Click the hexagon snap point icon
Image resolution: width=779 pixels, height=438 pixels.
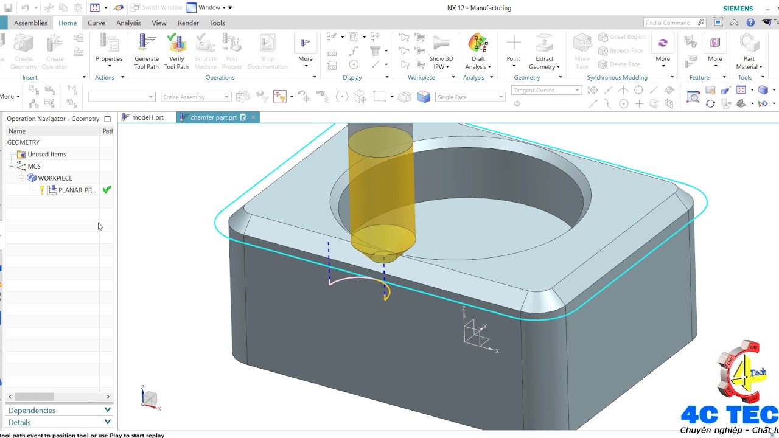click(x=342, y=97)
